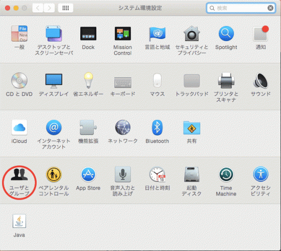This screenshot has height=251, width=281.
Task: Clear the search field with X button
Action: click(270, 8)
